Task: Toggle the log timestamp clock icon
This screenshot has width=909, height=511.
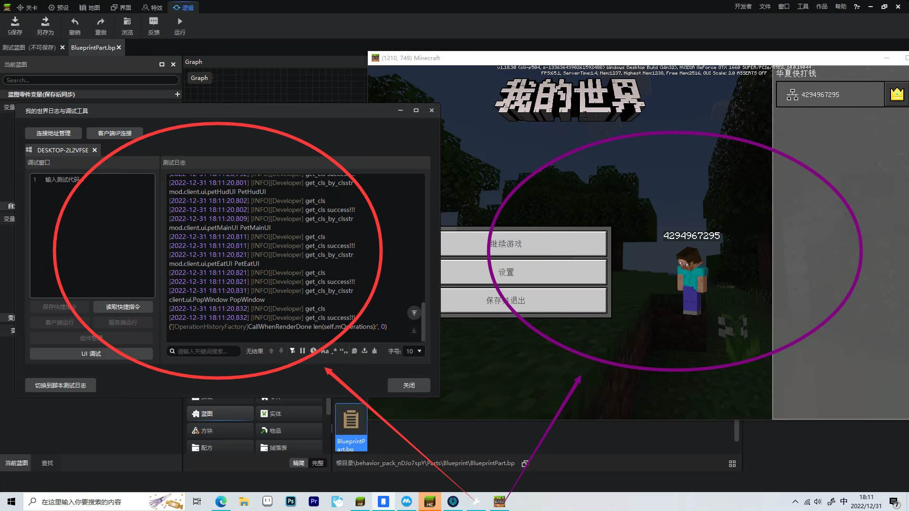Action: tap(313, 351)
